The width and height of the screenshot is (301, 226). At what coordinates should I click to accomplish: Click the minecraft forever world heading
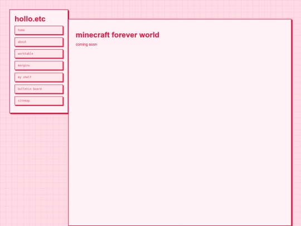pyautogui.click(x=118, y=35)
